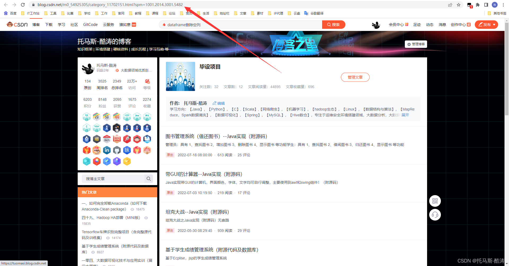The width and height of the screenshot is (509, 266).
Task: Click the customer service headset icon
Action: (435, 215)
